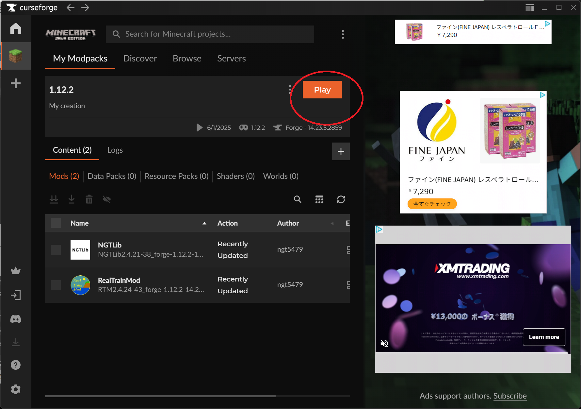581x409 pixels.
Task: Click the single download update icon
Action: click(x=72, y=199)
